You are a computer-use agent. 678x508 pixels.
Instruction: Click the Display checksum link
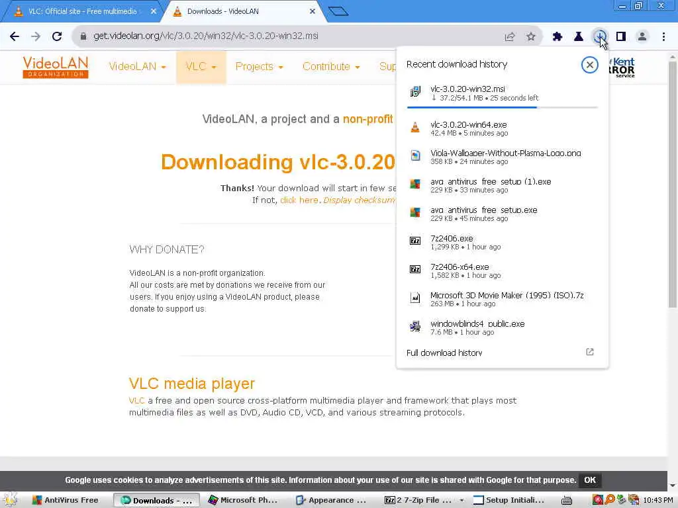pos(359,200)
